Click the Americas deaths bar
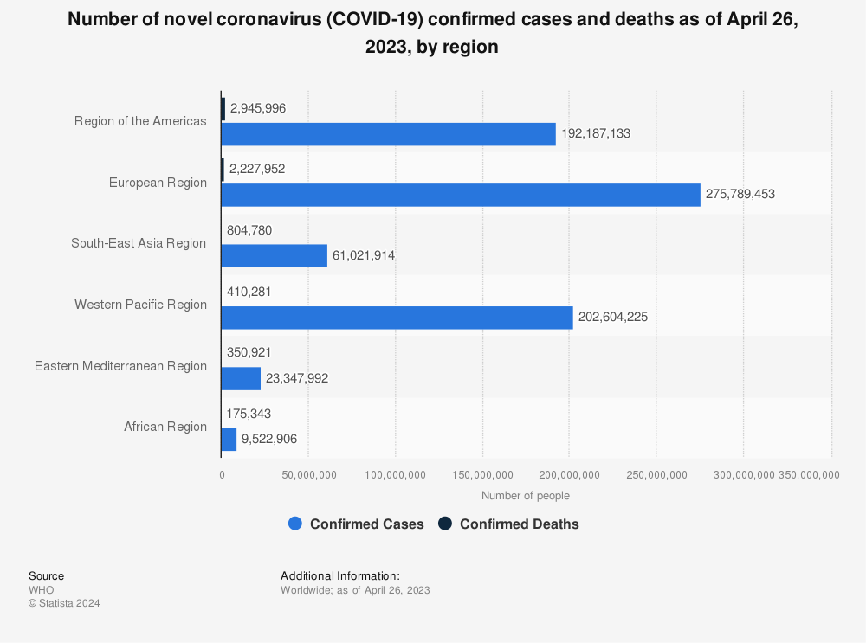The width and height of the screenshot is (866, 643). pyautogui.click(x=223, y=109)
